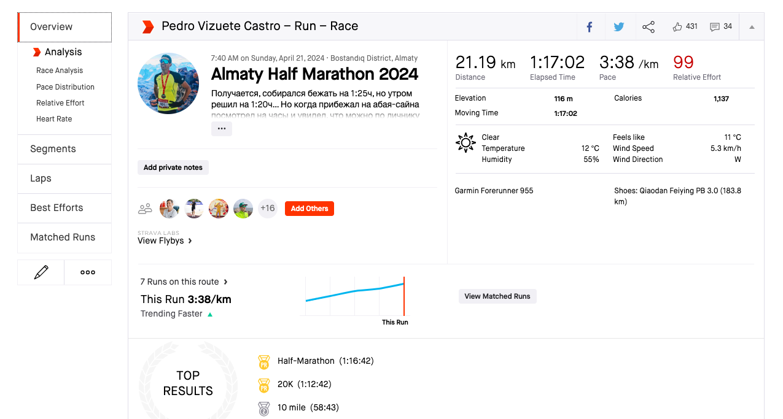The image size is (783, 419).
Task: Collapse the activity header arrow
Action: 752,27
